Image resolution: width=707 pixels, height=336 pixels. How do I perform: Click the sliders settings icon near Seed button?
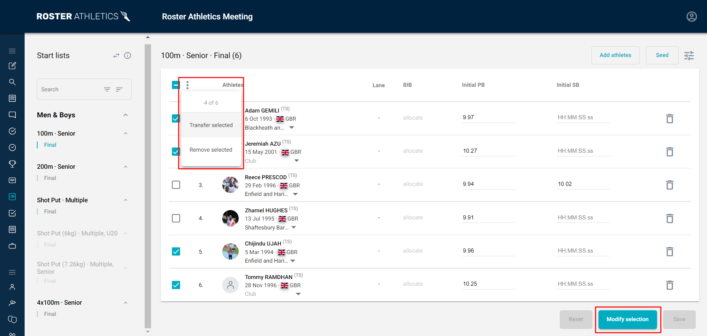[x=689, y=55]
